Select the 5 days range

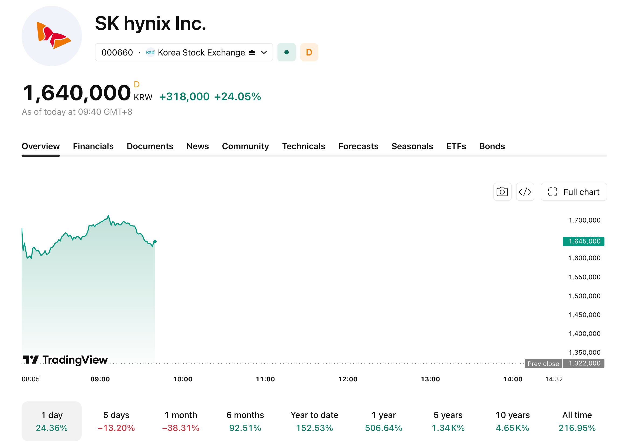(x=116, y=421)
